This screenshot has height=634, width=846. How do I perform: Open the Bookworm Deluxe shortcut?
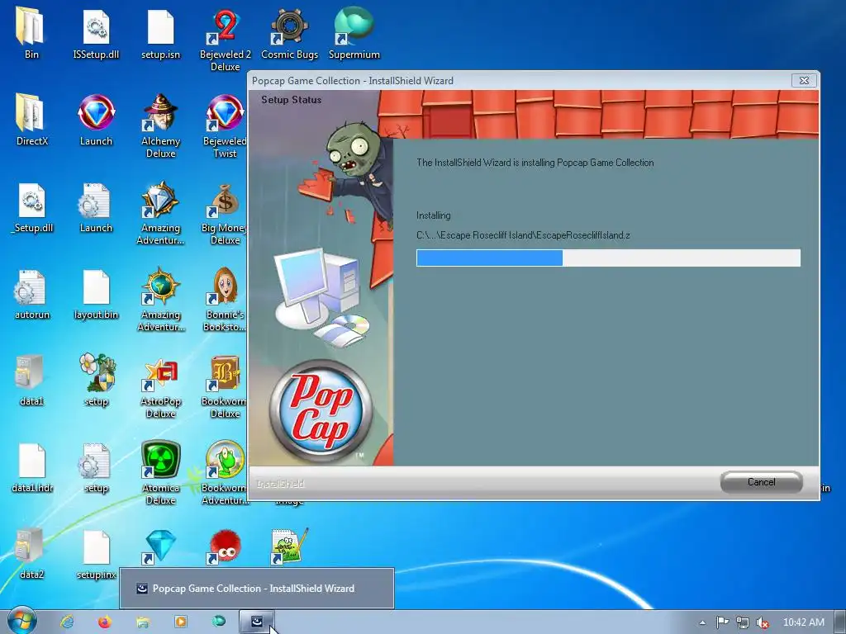(225, 387)
